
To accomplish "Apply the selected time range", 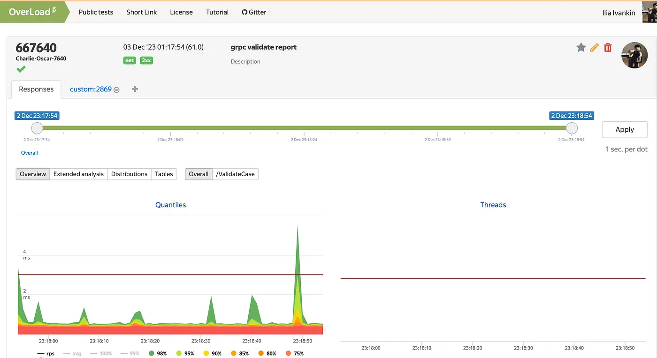I will click(x=625, y=129).
